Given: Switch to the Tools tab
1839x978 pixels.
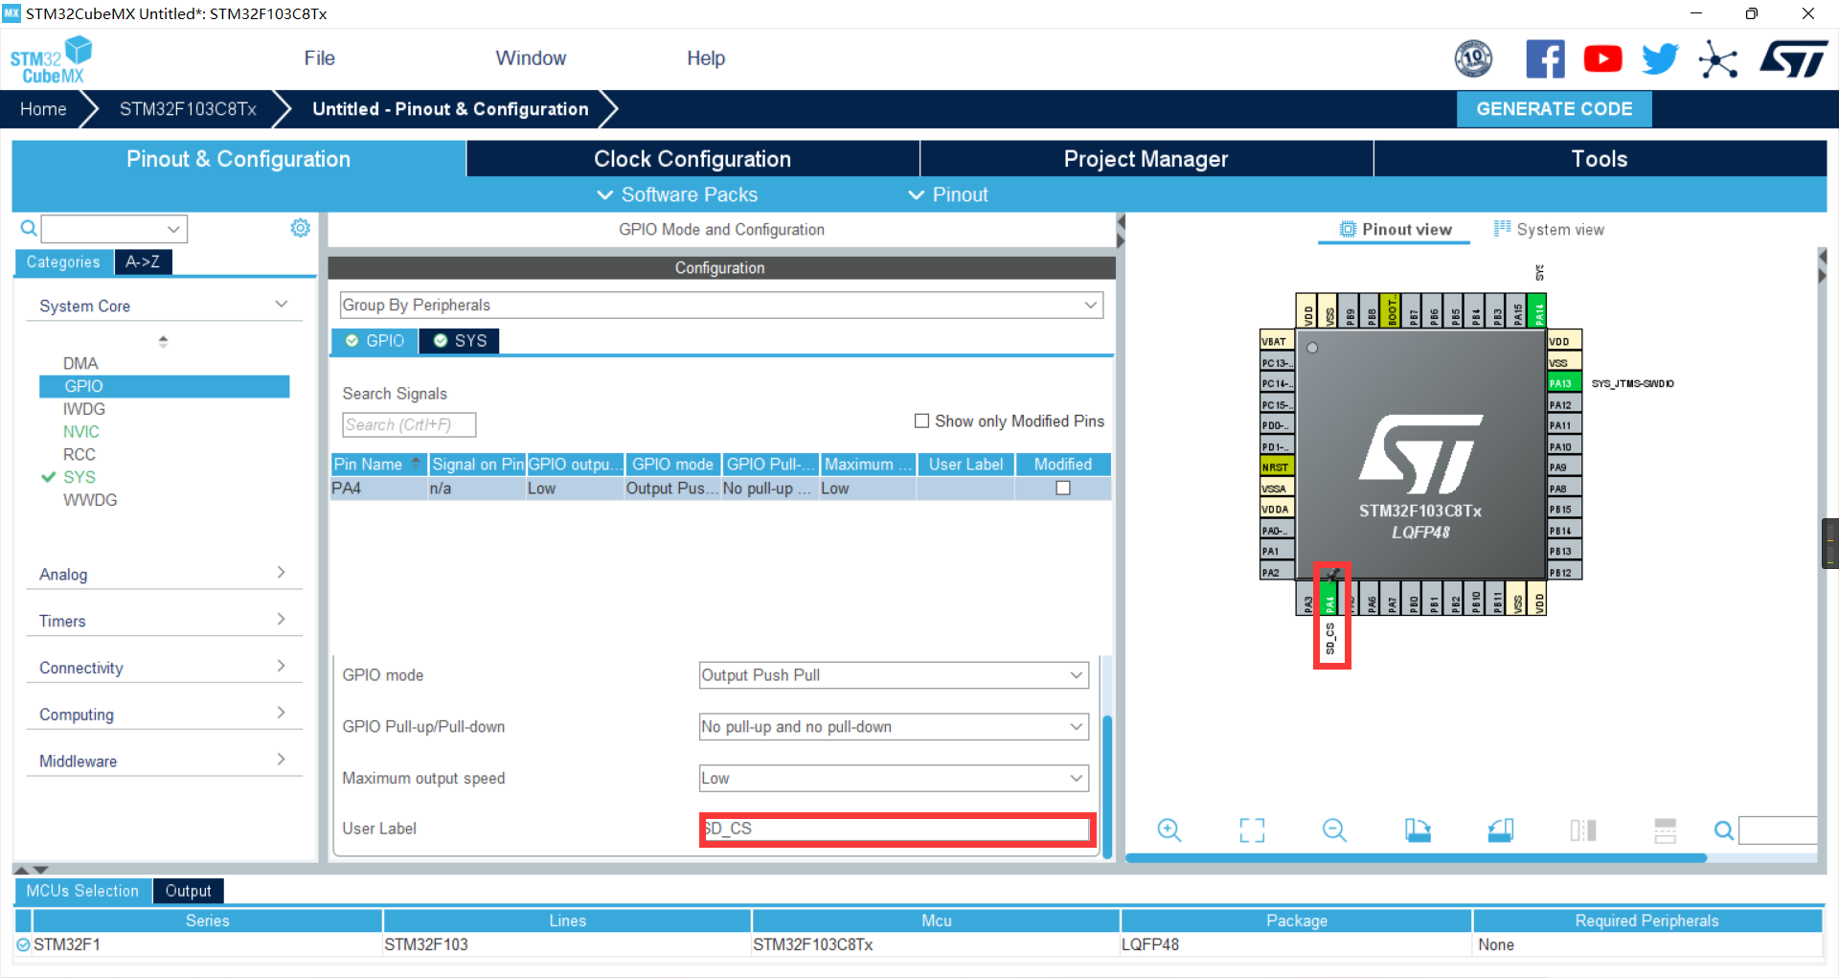Looking at the screenshot, I should (1600, 159).
